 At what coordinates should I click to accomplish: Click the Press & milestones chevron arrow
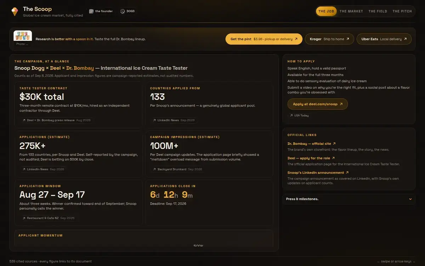point(410,199)
